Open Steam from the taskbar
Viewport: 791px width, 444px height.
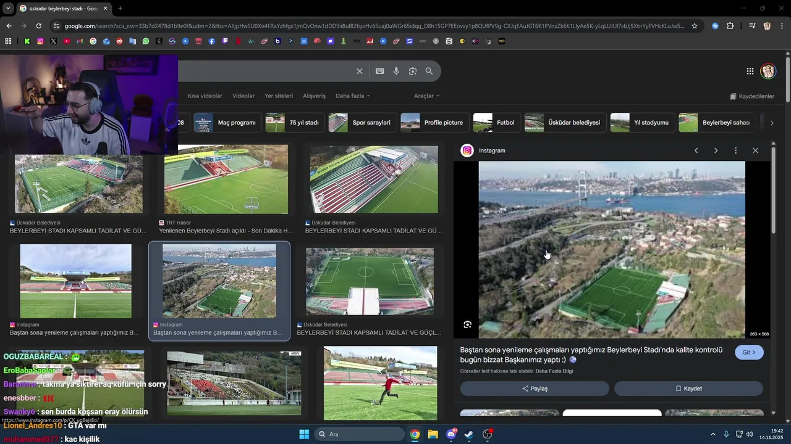coord(469,434)
